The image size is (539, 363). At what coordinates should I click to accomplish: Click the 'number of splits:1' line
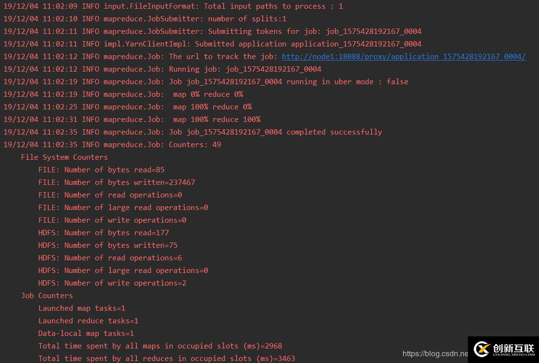point(145,18)
